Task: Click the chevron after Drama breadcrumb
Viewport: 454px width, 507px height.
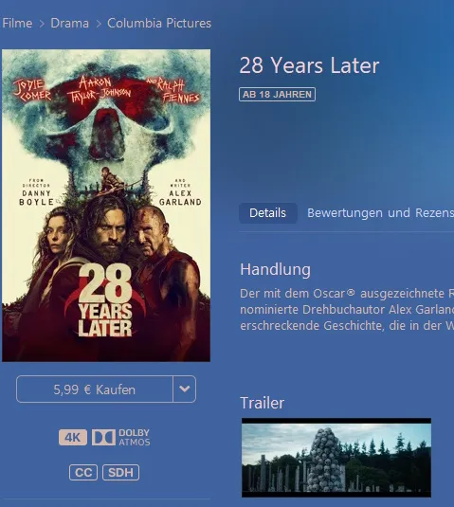Action: coord(99,24)
